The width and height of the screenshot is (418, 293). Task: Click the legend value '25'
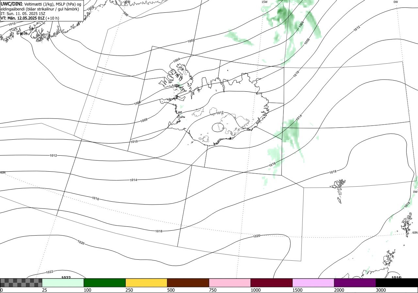44,290
